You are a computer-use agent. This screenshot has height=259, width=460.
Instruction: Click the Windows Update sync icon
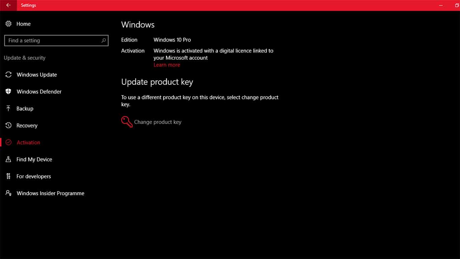pos(8,75)
